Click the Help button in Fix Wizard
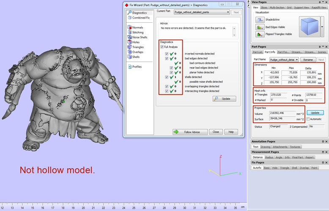Image resolution: width=329 pixels, height=211 pixels. point(231,132)
